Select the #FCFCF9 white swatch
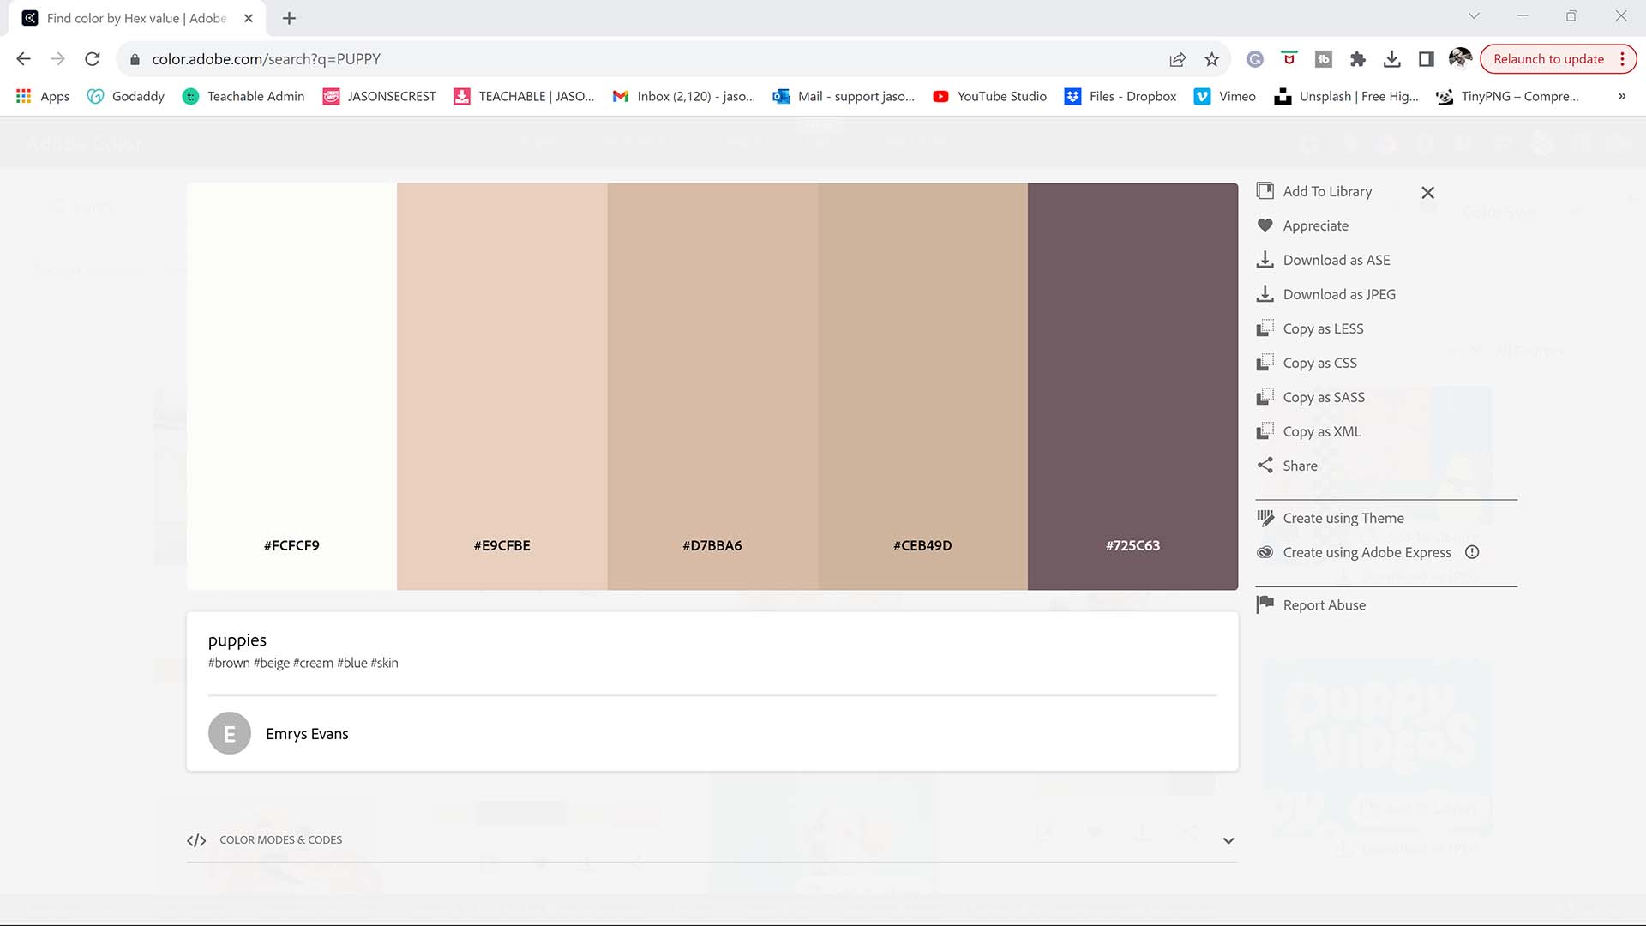 click(291, 386)
